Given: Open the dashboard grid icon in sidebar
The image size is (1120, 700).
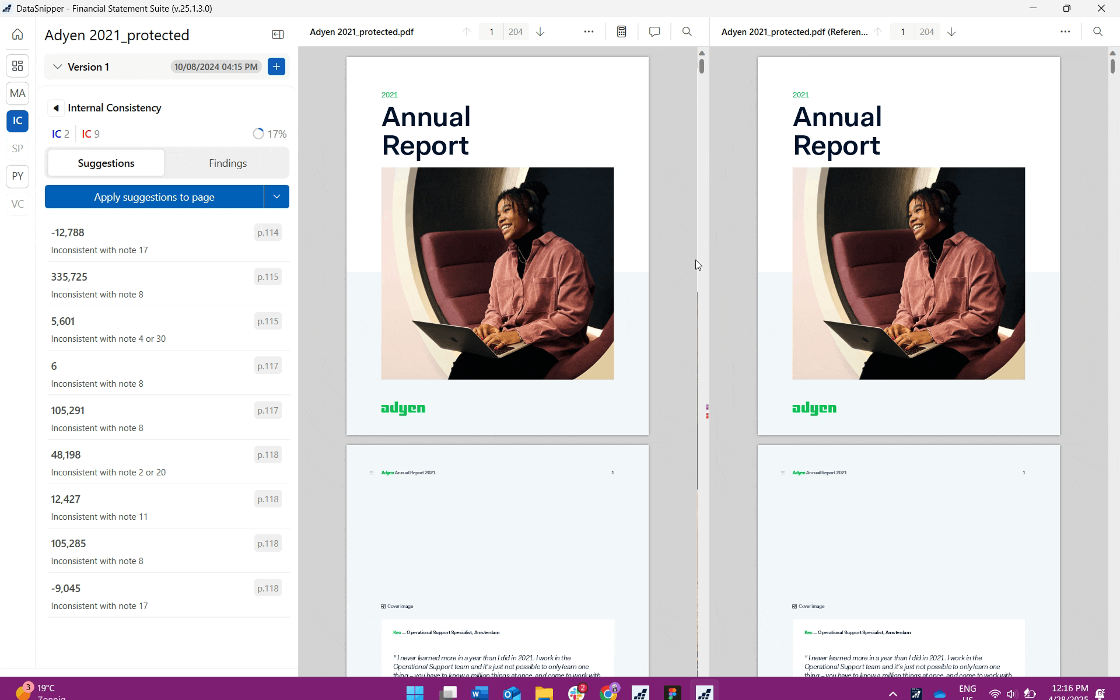Looking at the screenshot, I should (x=17, y=66).
